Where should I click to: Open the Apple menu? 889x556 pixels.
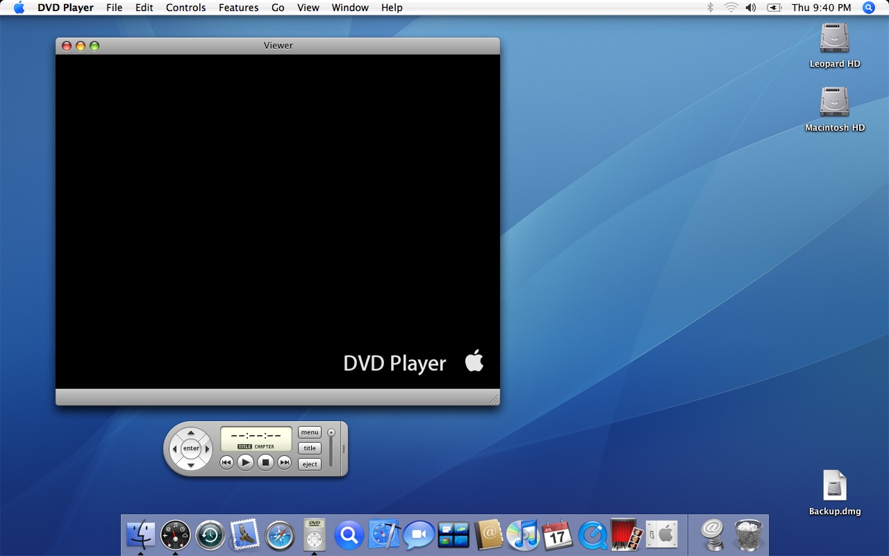[x=19, y=8]
